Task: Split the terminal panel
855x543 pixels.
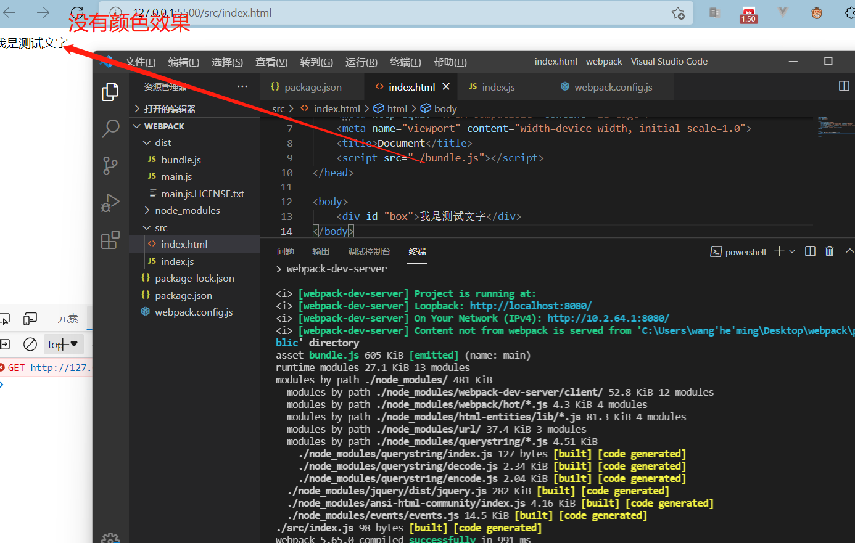Action: [811, 251]
